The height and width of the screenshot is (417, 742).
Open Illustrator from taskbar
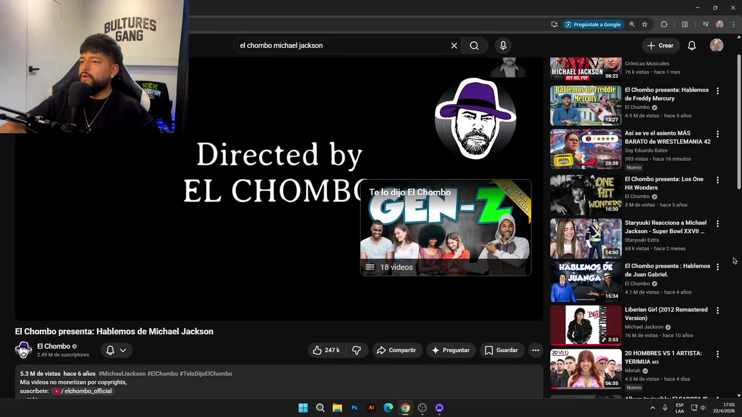(x=371, y=408)
